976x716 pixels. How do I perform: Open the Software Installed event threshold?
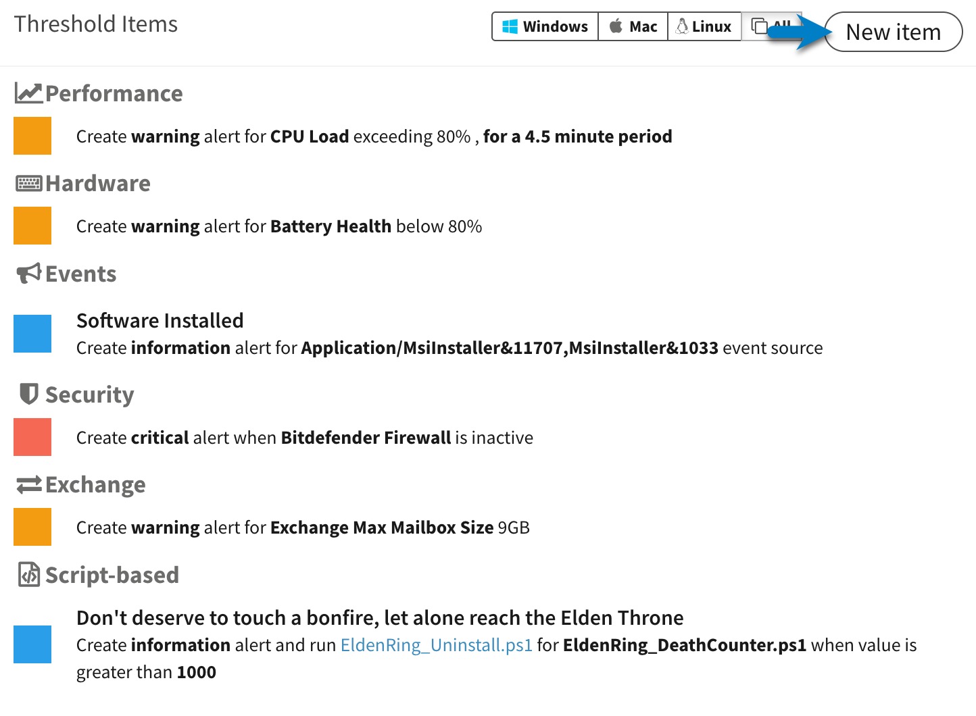pos(449,334)
